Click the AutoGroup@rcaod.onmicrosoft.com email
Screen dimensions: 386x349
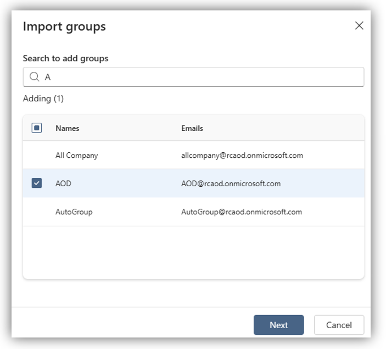(x=242, y=211)
